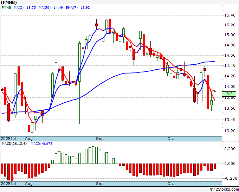Click the MA(3) value 13.75

tap(31, 8)
